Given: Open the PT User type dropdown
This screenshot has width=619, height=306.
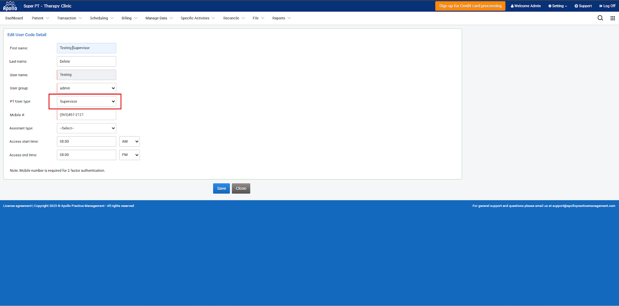Looking at the screenshot, I should click(86, 101).
